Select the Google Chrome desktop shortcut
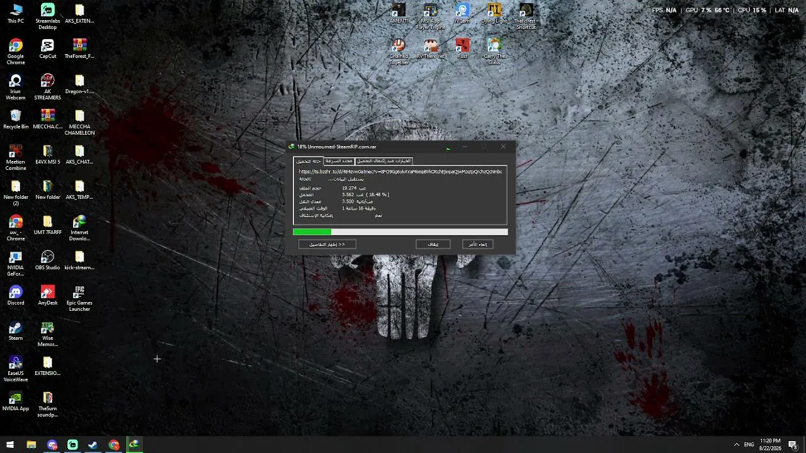The width and height of the screenshot is (806, 453). [16, 52]
